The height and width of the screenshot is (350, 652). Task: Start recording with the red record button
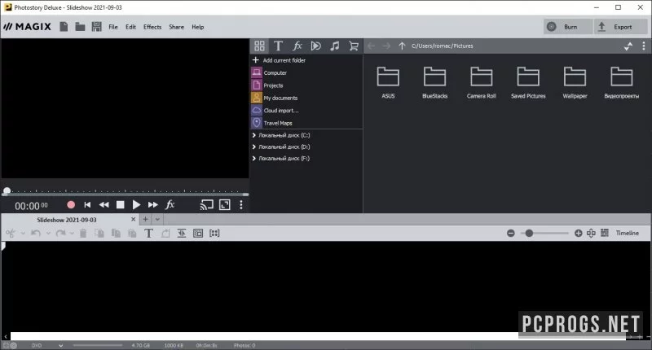[71, 204]
